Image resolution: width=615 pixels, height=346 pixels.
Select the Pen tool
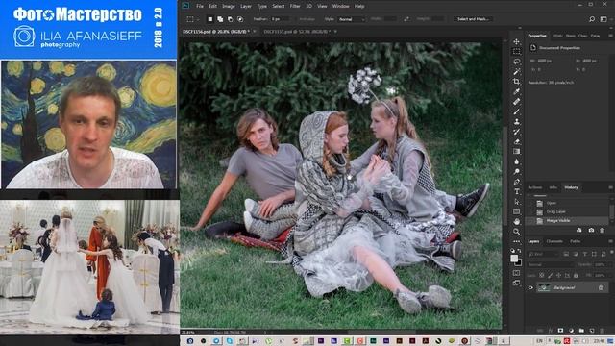tap(517, 182)
